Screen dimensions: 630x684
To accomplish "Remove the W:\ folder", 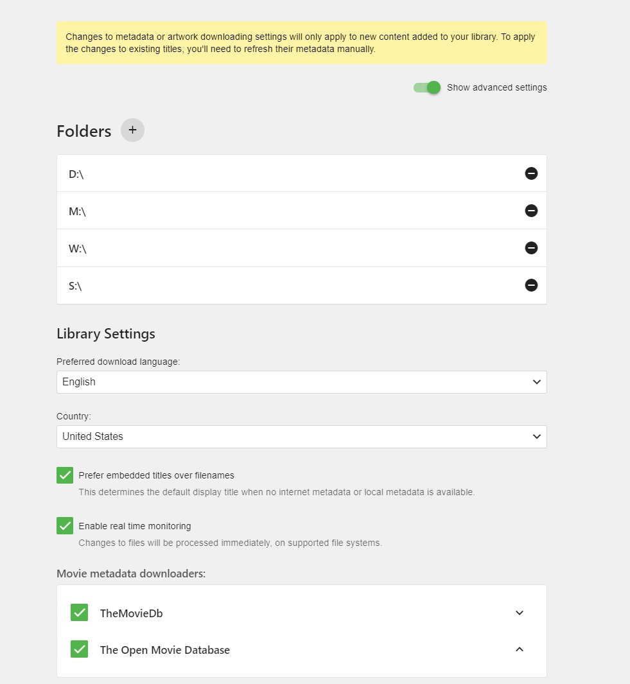I will [x=531, y=248].
